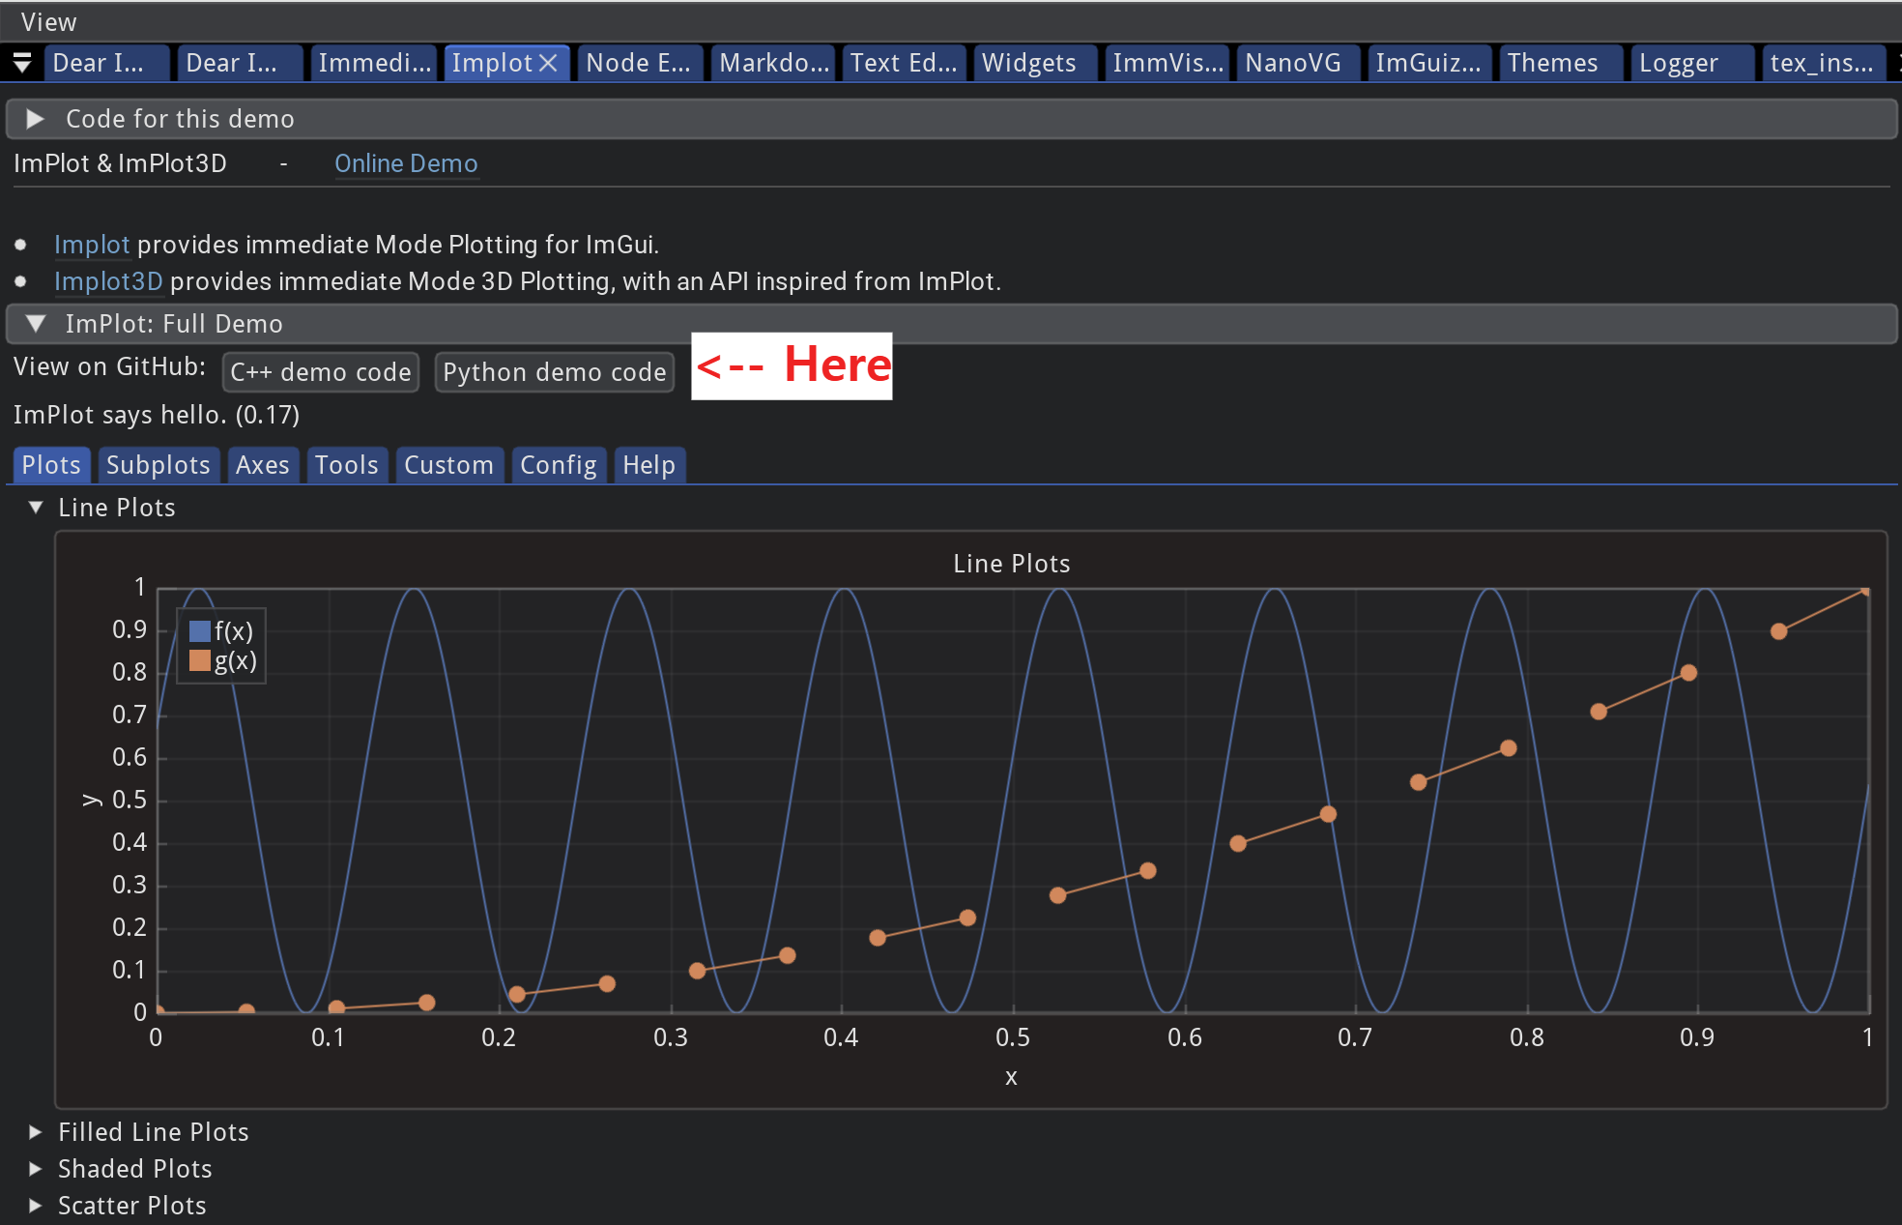This screenshot has height=1225, width=1902.
Task: Click the last g(x) marker near x=0.95
Action: (1778, 631)
